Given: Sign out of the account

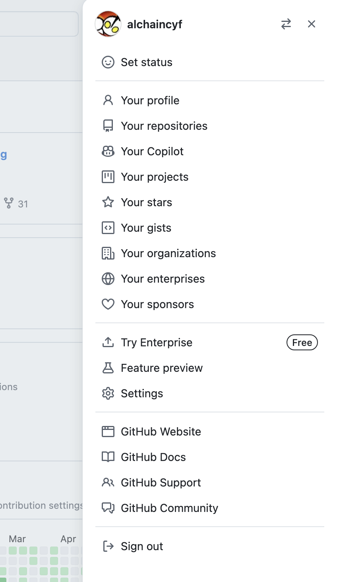Looking at the screenshot, I should 142,547.
